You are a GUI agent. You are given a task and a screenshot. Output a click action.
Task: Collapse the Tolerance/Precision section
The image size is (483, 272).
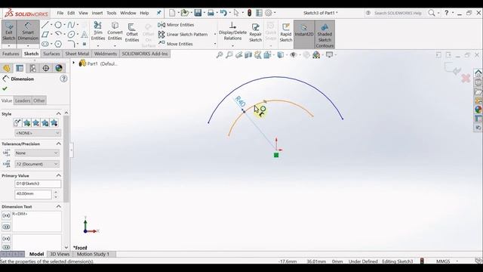pyautogui.click(x=59, y=144)
